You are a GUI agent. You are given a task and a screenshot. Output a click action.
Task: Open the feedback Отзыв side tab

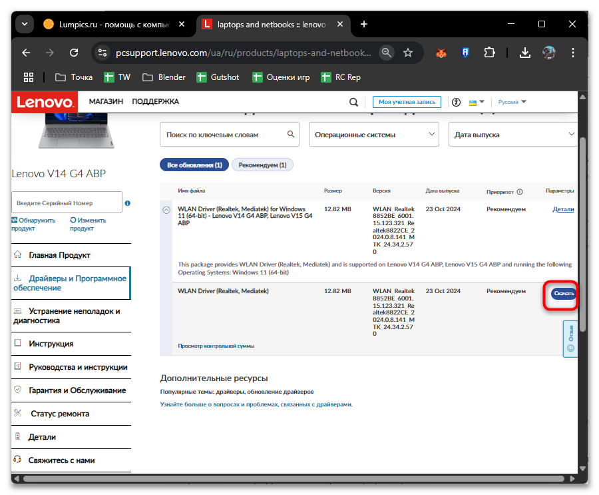tap(570, 339)
